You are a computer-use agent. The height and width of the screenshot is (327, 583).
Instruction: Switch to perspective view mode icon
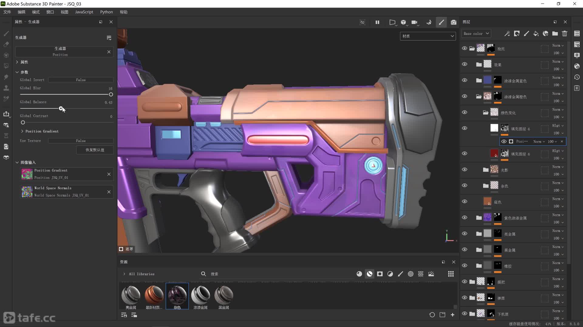pos(392,22)
